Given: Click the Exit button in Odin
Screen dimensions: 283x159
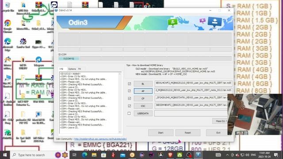Looking at the screenshot, I should (x=217, y=132).
